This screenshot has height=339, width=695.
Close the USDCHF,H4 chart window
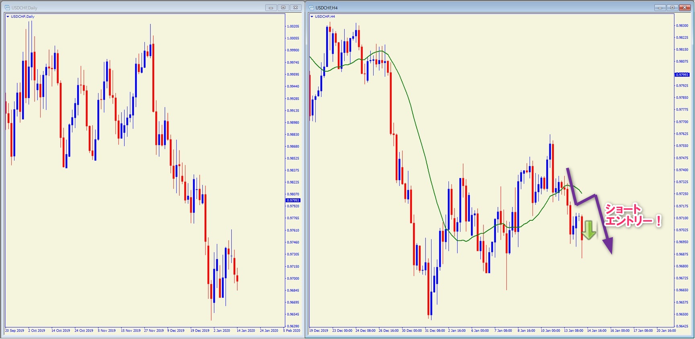point(685,8)
